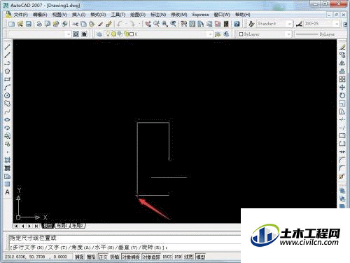Select the Ellipse draw tool

coord(7,120)
